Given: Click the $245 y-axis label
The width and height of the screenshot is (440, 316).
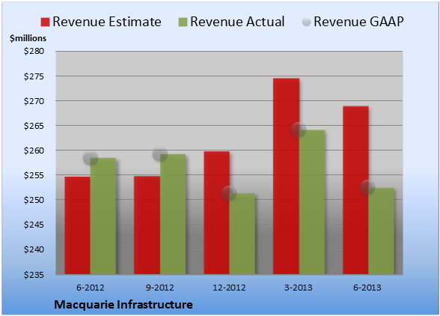Looking at the screenshot, I should [x=34, y=225].
